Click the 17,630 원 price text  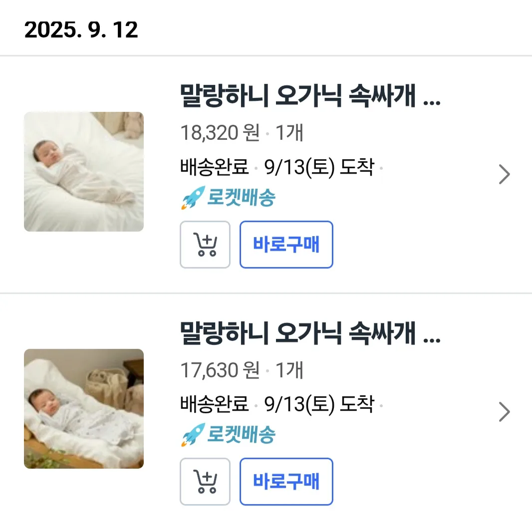click(220, 370)
